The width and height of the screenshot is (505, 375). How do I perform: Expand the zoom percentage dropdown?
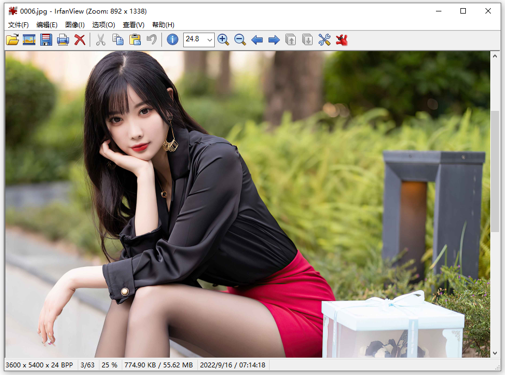210,39
